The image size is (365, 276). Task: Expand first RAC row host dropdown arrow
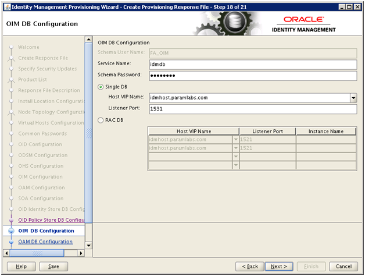235,140
